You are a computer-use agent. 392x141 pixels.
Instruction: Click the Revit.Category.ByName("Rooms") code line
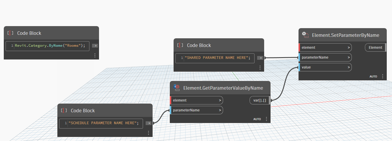[x=50, y=46]
